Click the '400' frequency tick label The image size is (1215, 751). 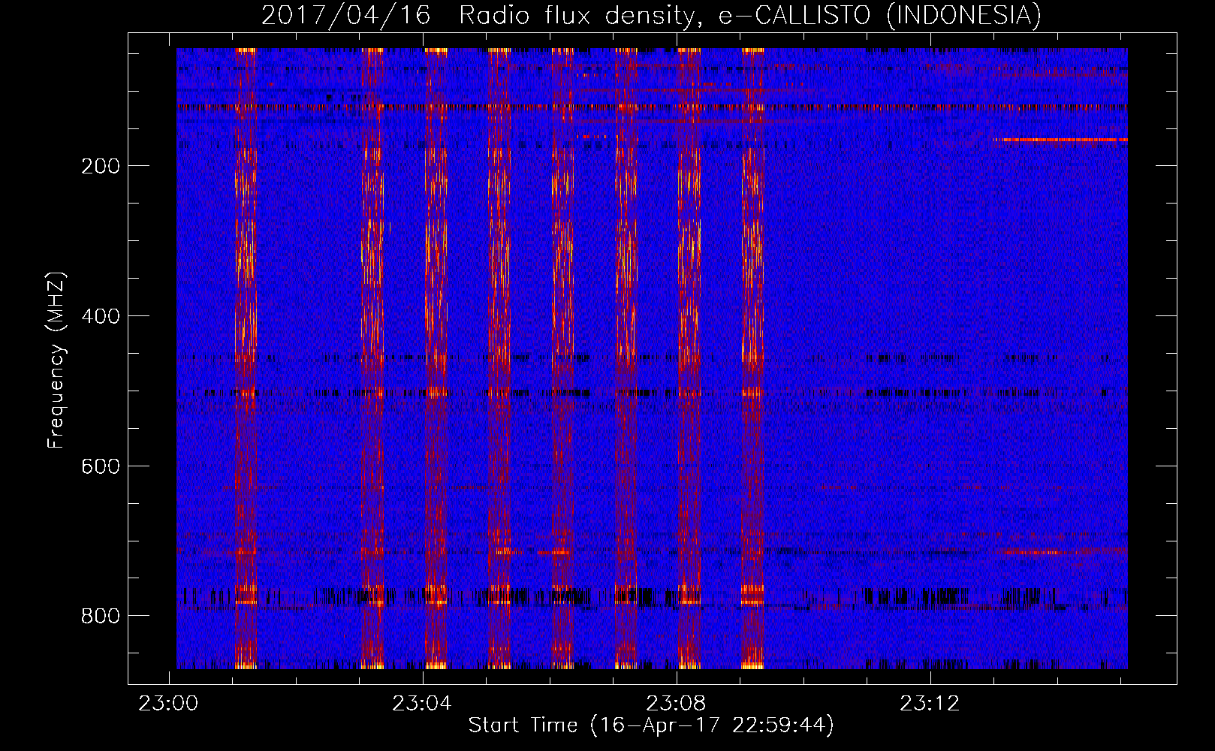point(101,316)
